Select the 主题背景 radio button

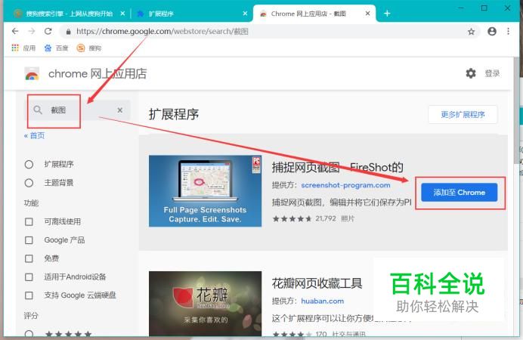[x=29, y=183]
